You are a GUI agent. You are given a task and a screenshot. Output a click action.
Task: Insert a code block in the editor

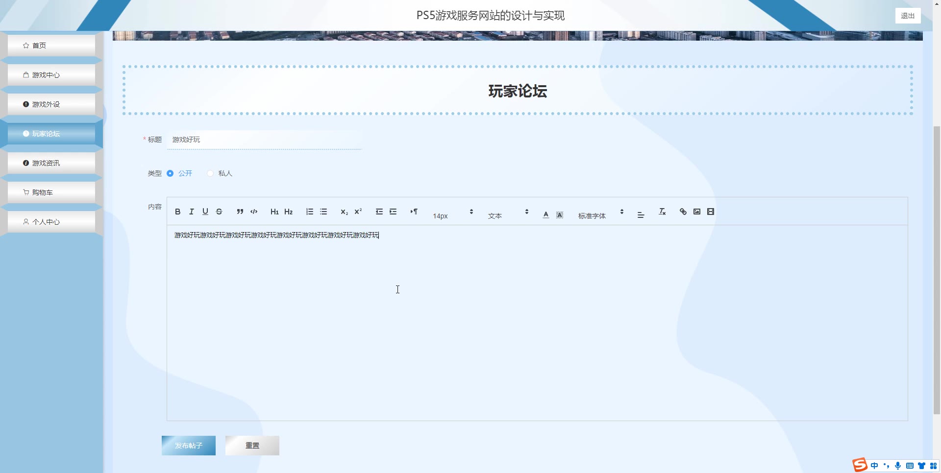point(254,212)
